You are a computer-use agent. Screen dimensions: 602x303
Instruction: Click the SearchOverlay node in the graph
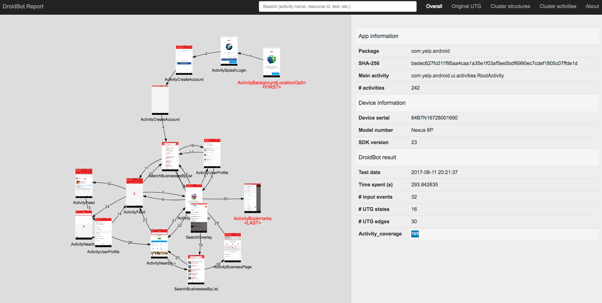[x=199, y=218]
